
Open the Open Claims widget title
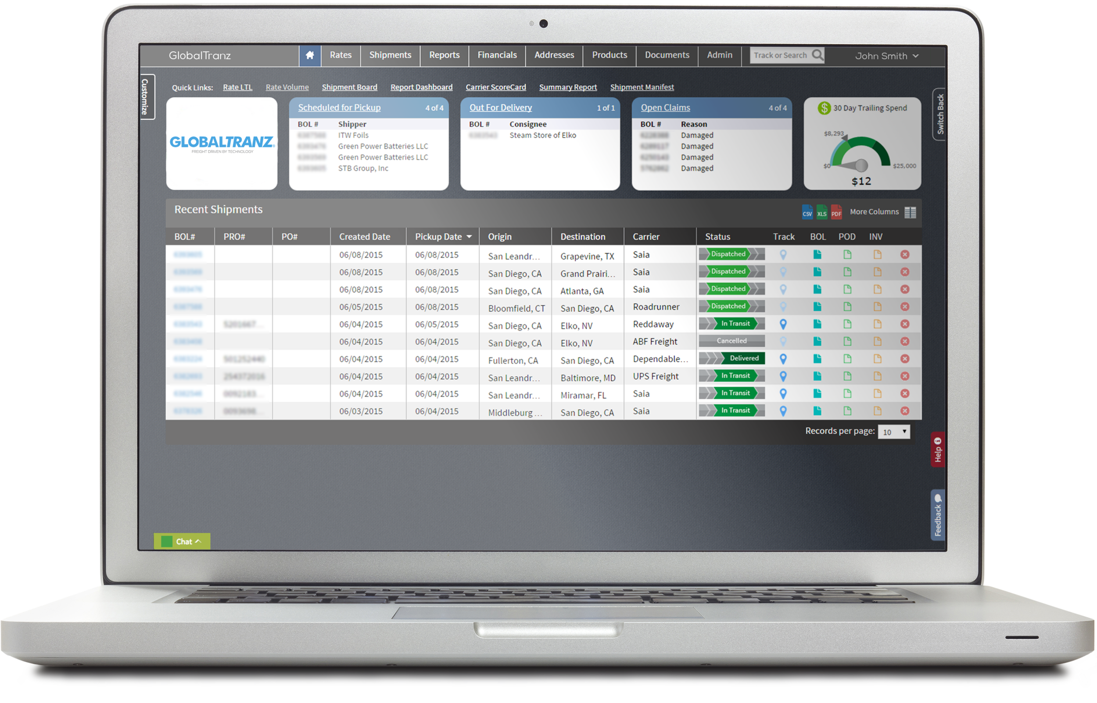point(665,108)
